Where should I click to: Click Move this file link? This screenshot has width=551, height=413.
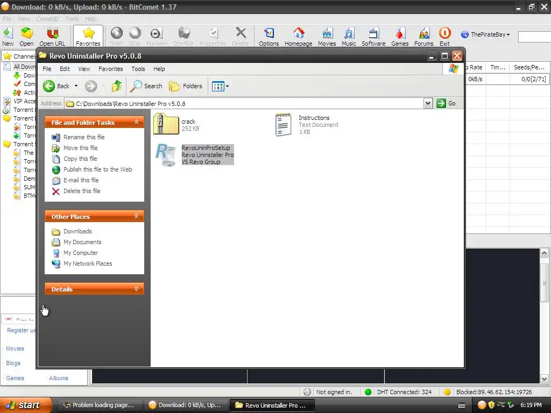coord(81,148)
